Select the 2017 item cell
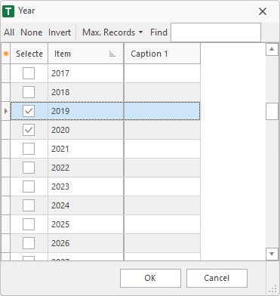Image resolution: width=280 pixels, height=296 pixels. pyautogui.click(x=85, y=73)
